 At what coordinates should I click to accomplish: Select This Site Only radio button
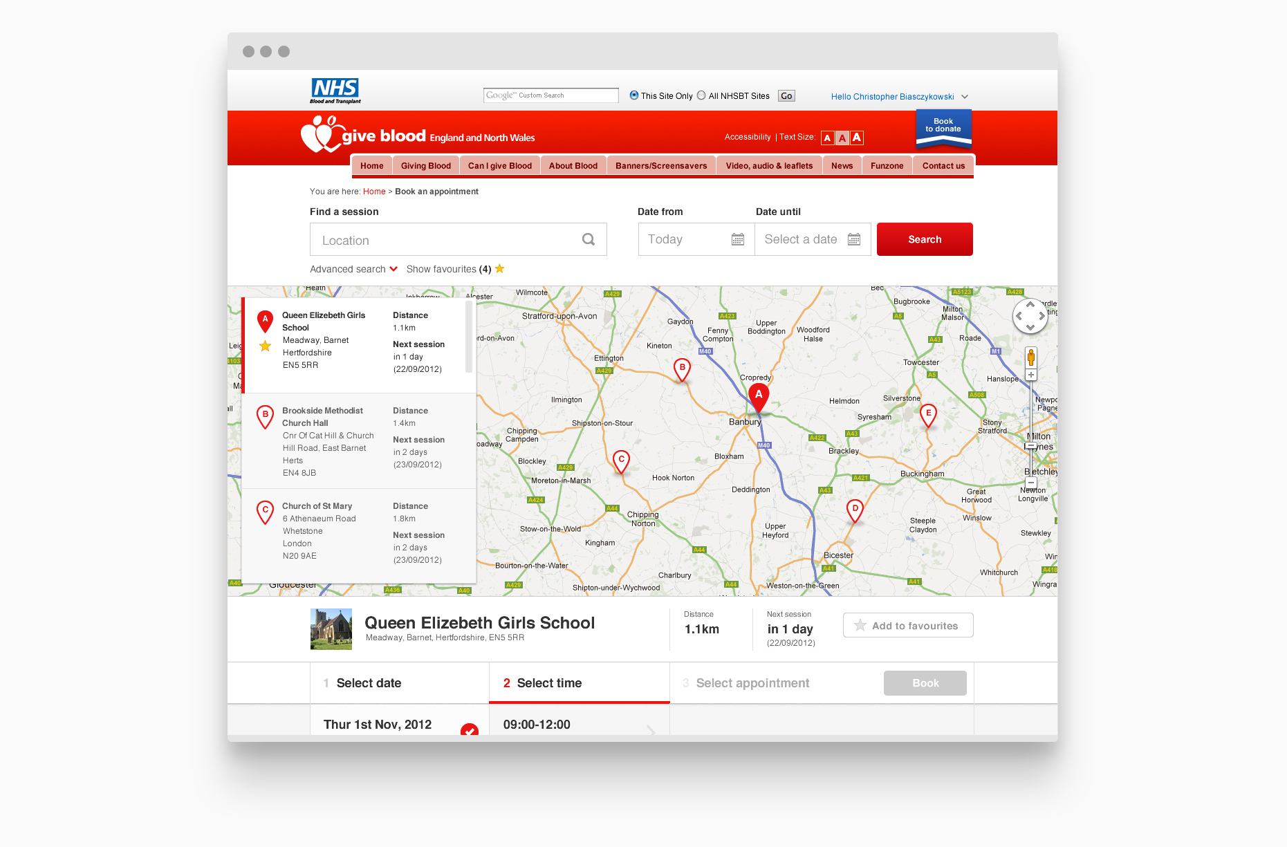tap(634, 95)
